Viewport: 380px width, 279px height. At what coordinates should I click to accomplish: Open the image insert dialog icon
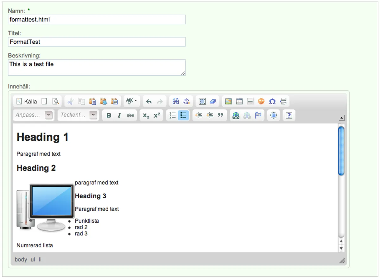point(229,101)
